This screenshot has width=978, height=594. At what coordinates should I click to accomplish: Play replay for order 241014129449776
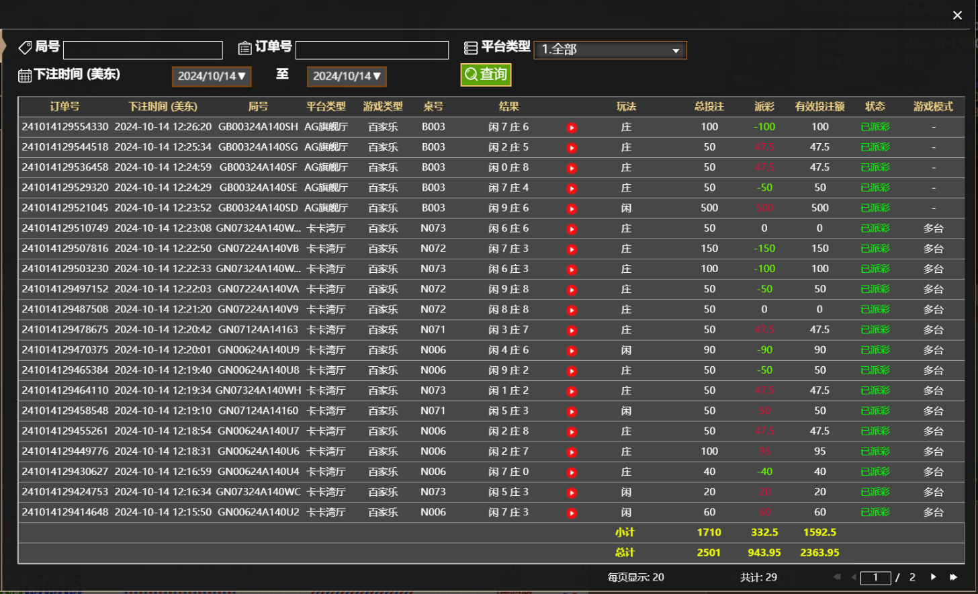(572, 452)
